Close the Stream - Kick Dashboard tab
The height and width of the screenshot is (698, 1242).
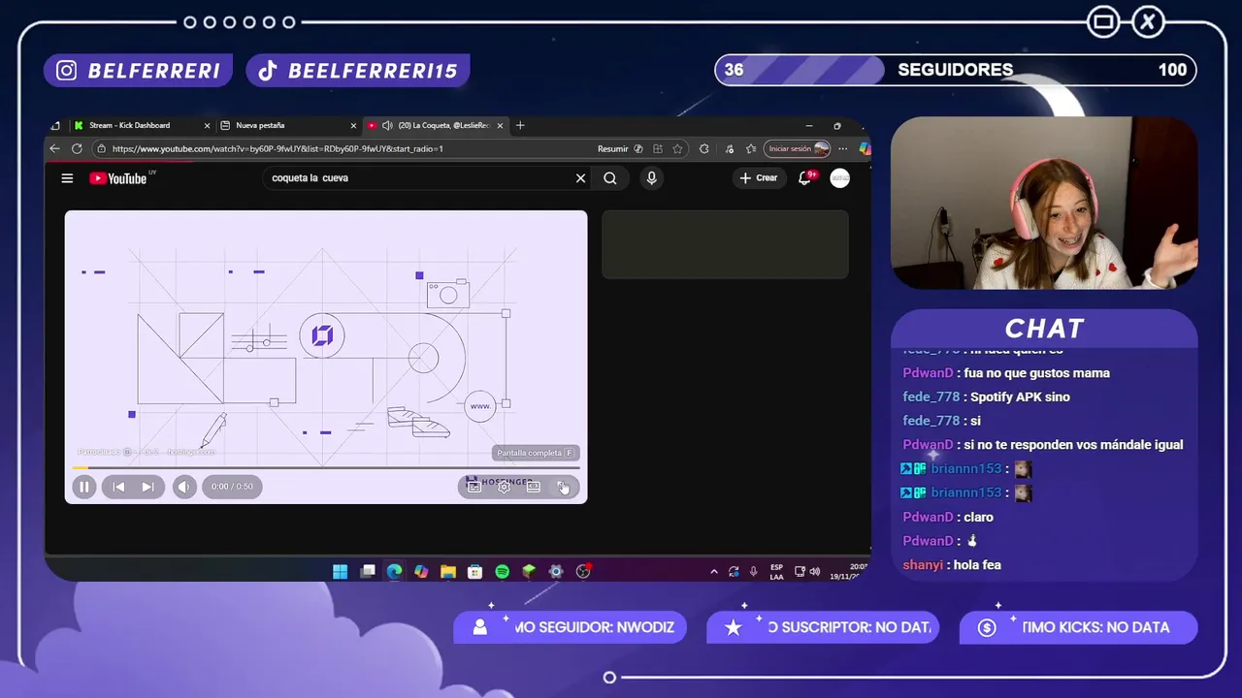tap(207, 125)
